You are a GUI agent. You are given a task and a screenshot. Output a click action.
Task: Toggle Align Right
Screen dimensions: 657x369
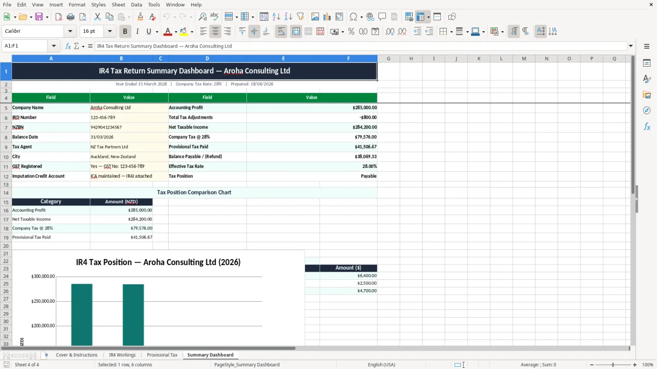(x=227, y=32)
